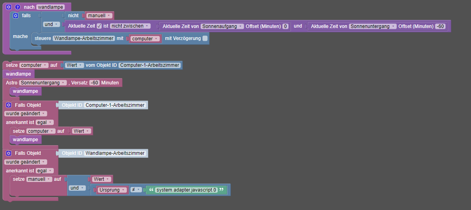The width and height of the screenshot is (471, 210).
Task: Open the 'Sonnenuntergang' dropdown in the Astro block
Action: (43, 83)
